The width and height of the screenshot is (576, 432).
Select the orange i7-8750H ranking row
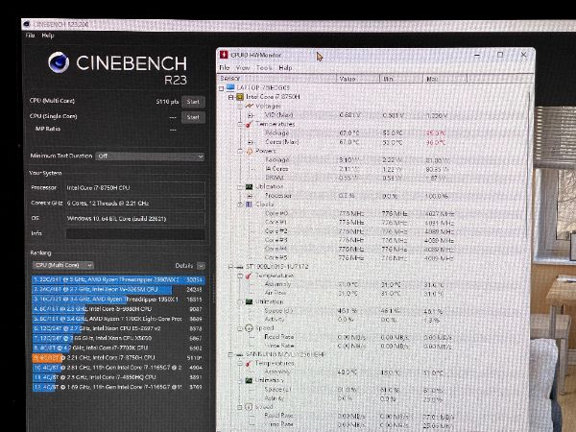(x=118, y=357)
